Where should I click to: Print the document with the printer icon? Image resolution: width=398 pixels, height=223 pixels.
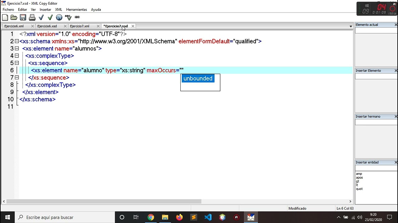[x=32, y=17]
